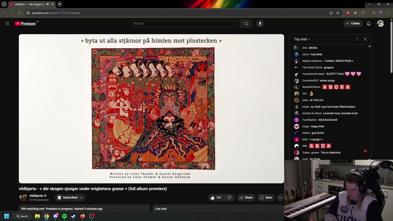The width and height of the screenshot is (393, 221).
Task: Click Tobee_gamer 'This is diabolical' message
Action: (330, 153)
